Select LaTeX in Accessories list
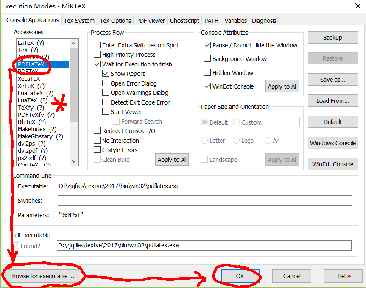 (43, 43)
